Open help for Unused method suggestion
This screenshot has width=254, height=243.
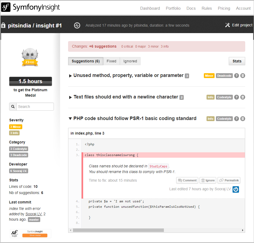point(237,76)
